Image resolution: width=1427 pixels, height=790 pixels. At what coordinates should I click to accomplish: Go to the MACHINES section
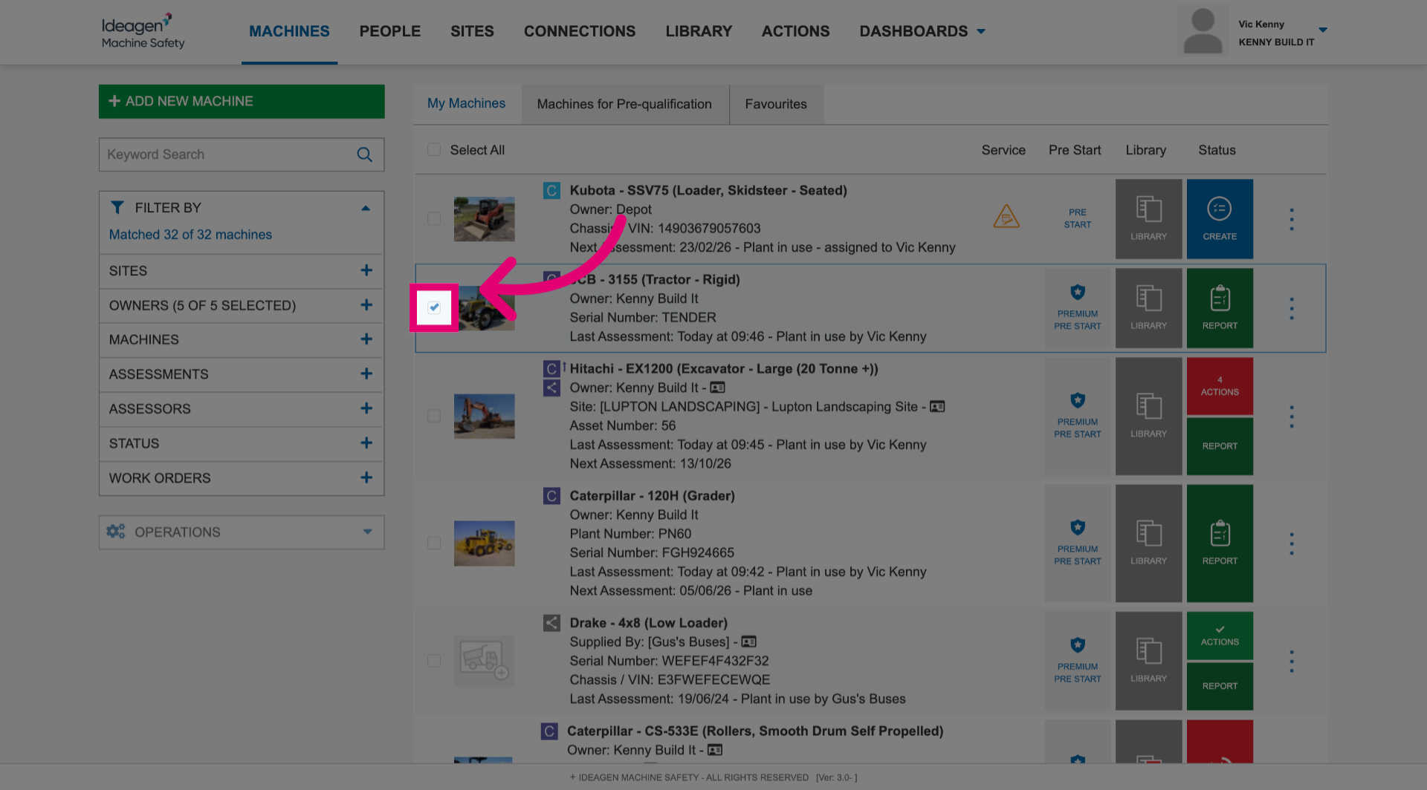[x=289, y=31]
